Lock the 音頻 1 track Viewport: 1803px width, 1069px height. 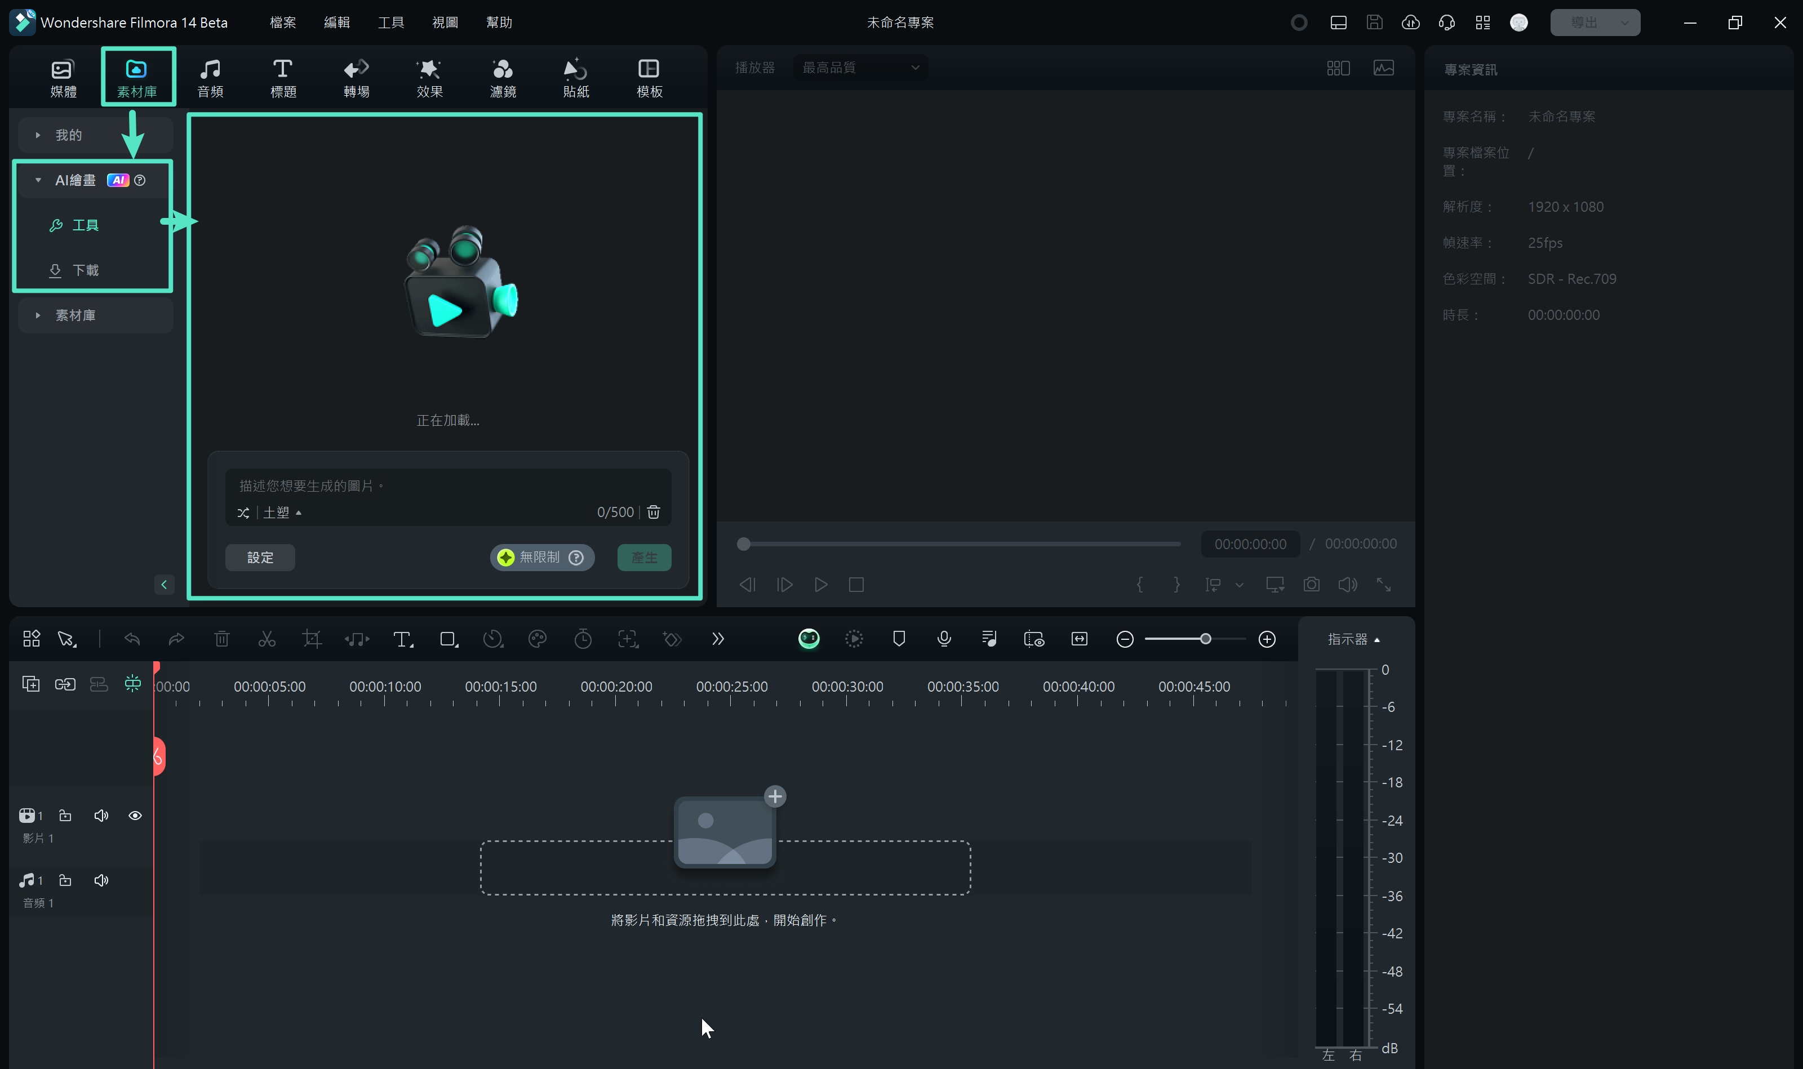65,880
